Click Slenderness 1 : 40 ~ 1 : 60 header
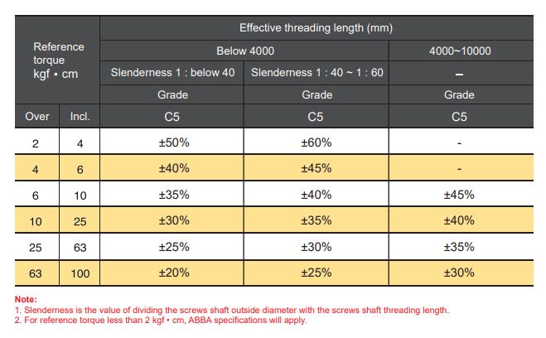This screenshot has height=338, width=546. 316,72
